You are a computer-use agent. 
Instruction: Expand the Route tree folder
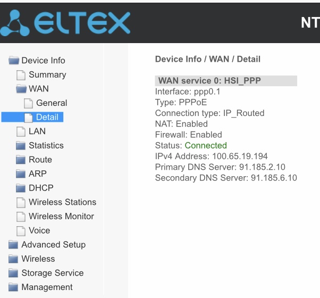[40, 160]
